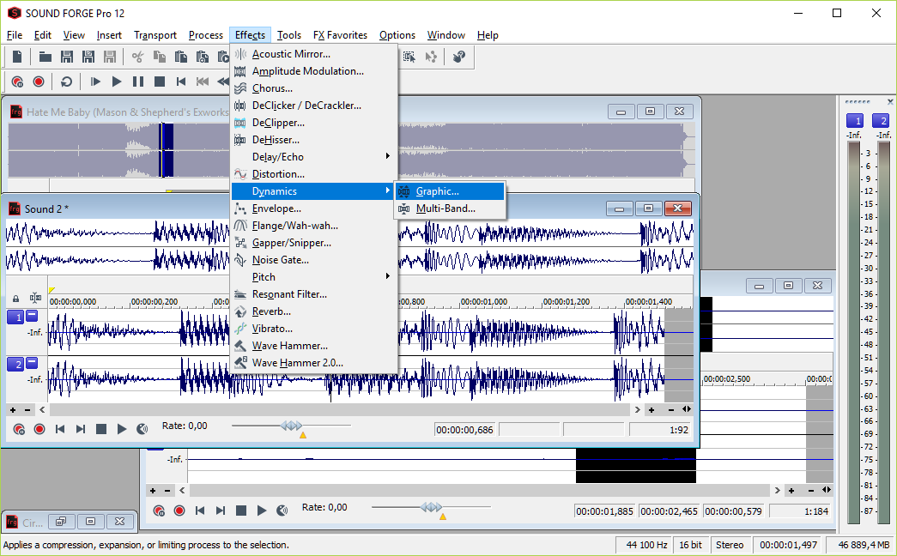Image resolution: width=897 pixels, height=556 pixels.
Task: Open the FX Favorites menu
Action: pyautogui.click(x=340, y=35)
